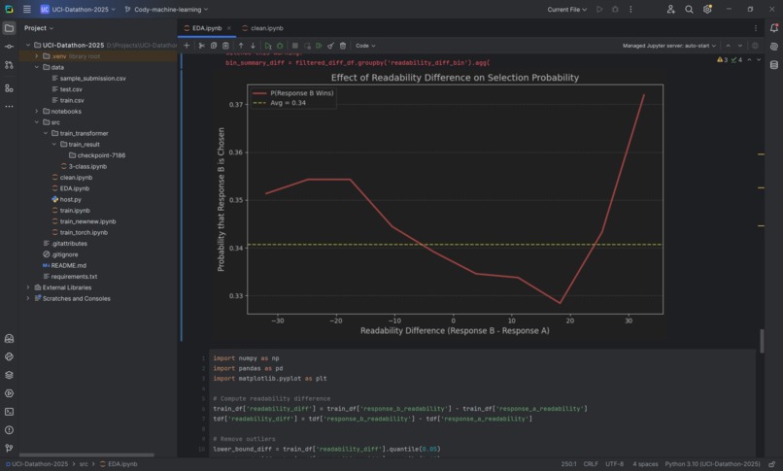Clear all cell outputs

[x=330, y=46]
